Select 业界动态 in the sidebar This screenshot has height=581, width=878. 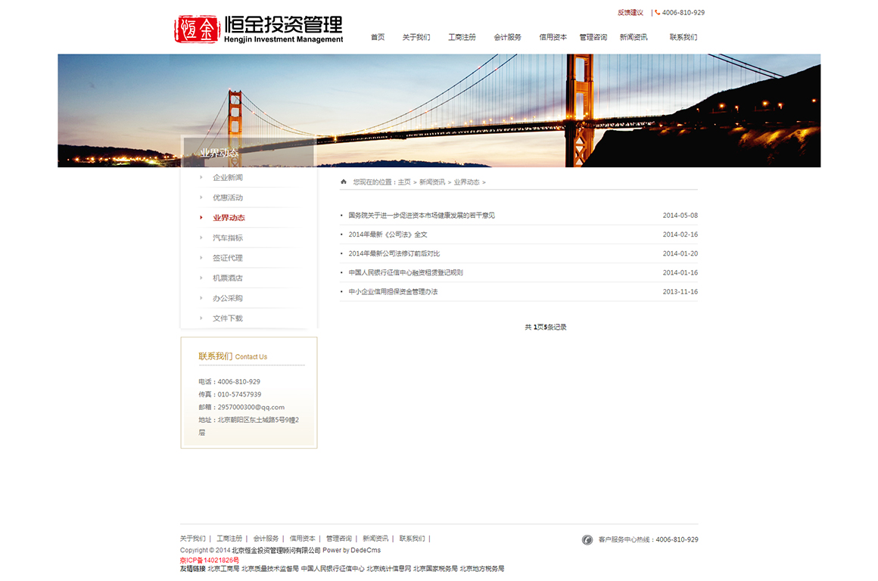coord(229,218)
